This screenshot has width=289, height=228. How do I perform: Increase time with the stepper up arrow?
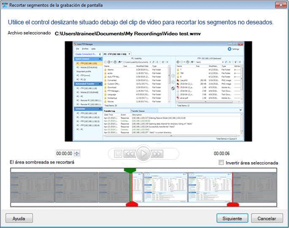(x=77, y=152)
